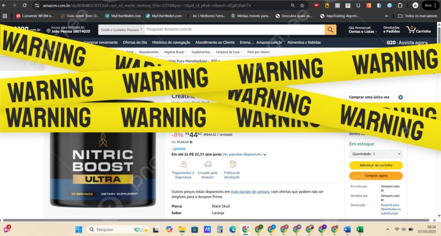The image size is (441, 236).
Task: Open the Mais por Menos subcategory
Action: pyautogui.click(x=258, y=52)
